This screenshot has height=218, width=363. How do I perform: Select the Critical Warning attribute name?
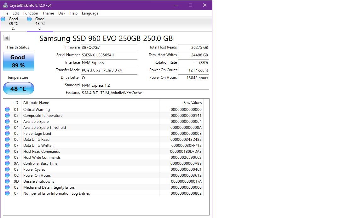pyautogui.click(x=36, y=109)
